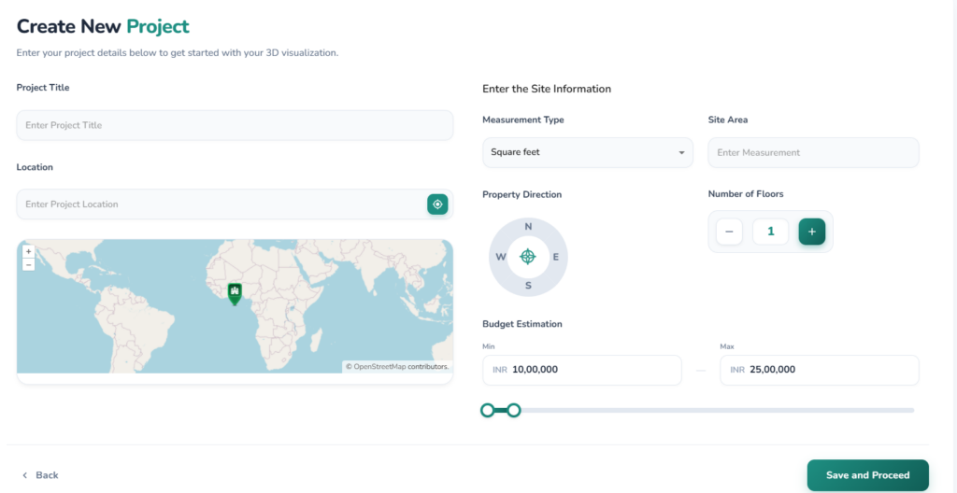The height and width of the screenshot is (493, 957).
Task: Select South on the property direction compass
Action: pos(528,286)
